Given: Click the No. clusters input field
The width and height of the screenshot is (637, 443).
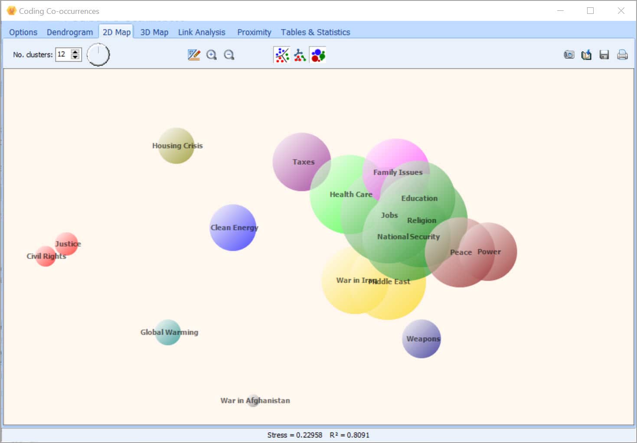Looking at the screenshot, I should (63, 54).
